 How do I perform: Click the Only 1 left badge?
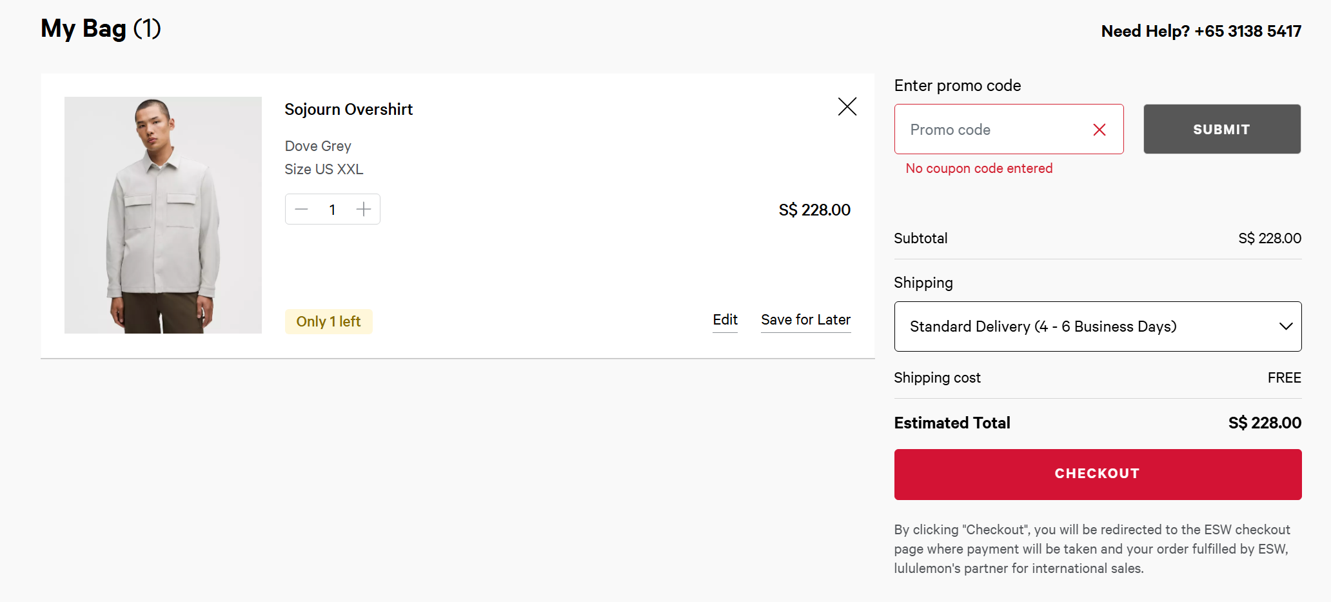pos(328,321)
